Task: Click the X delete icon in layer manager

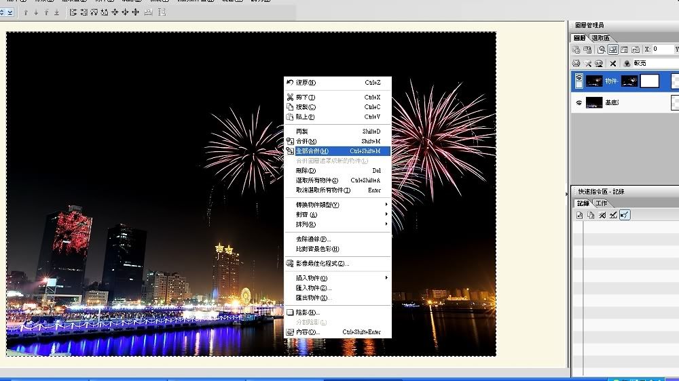Action: [x=613, y=63]
